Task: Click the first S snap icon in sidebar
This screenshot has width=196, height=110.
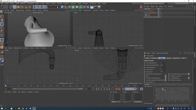Action: (2, 40)
